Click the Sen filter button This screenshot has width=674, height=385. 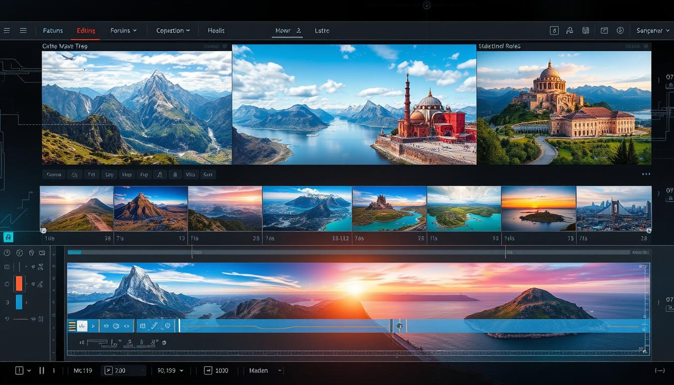[x=208, y=174]
